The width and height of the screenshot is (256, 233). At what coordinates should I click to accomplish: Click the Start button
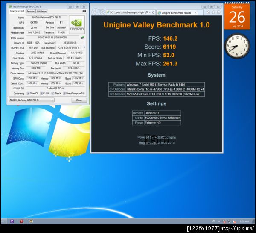tap(3, 221)
